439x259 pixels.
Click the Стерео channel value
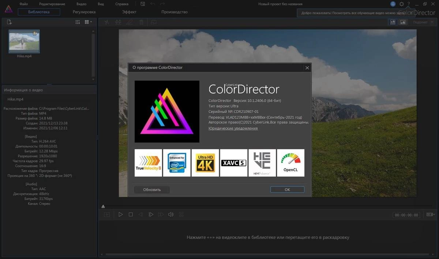tap(45, 204)
